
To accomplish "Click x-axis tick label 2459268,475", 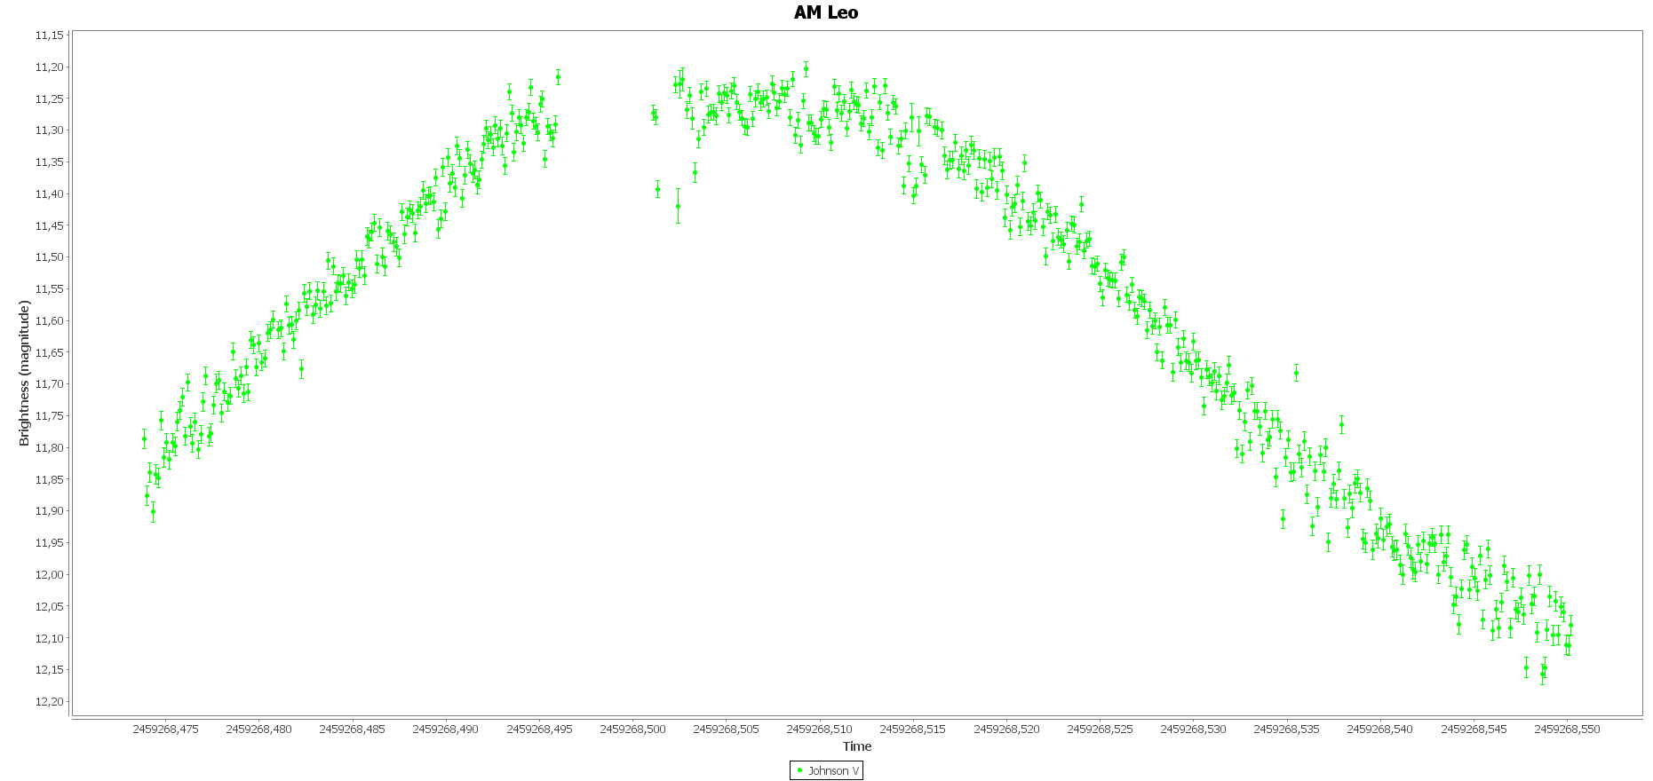I will point(166,729).
